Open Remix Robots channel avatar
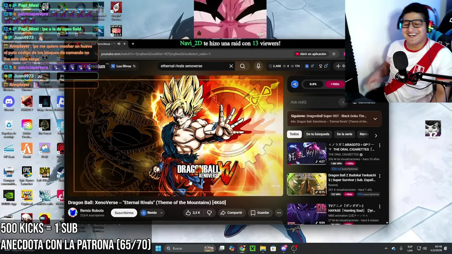Image resolution: width=452 pixels, height=254 pixels. click(x=73, y=212)
